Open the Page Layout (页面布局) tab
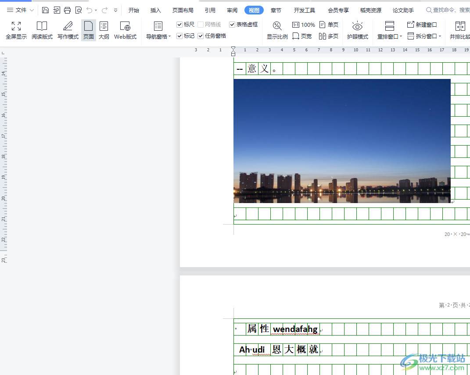This screenshot has width=470, height=375. [183, 10]
